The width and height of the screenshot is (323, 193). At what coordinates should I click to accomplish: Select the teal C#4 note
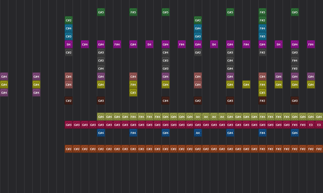click(x=69, y=28)
